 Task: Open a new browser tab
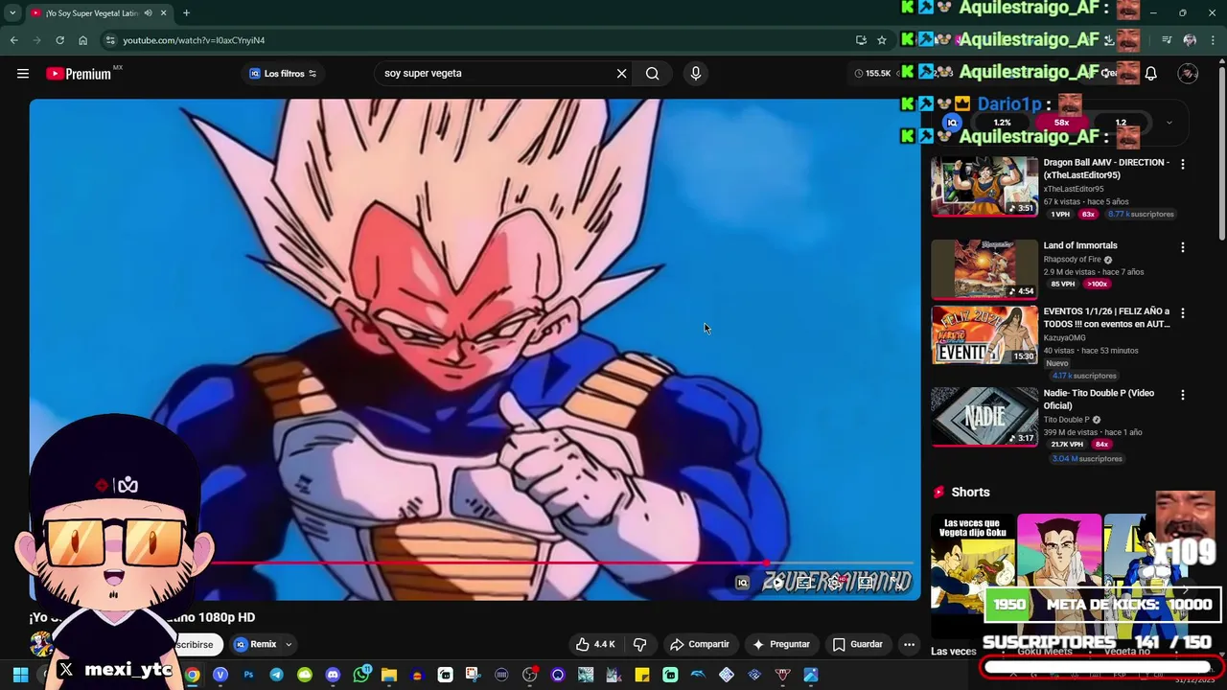(186, 13)
